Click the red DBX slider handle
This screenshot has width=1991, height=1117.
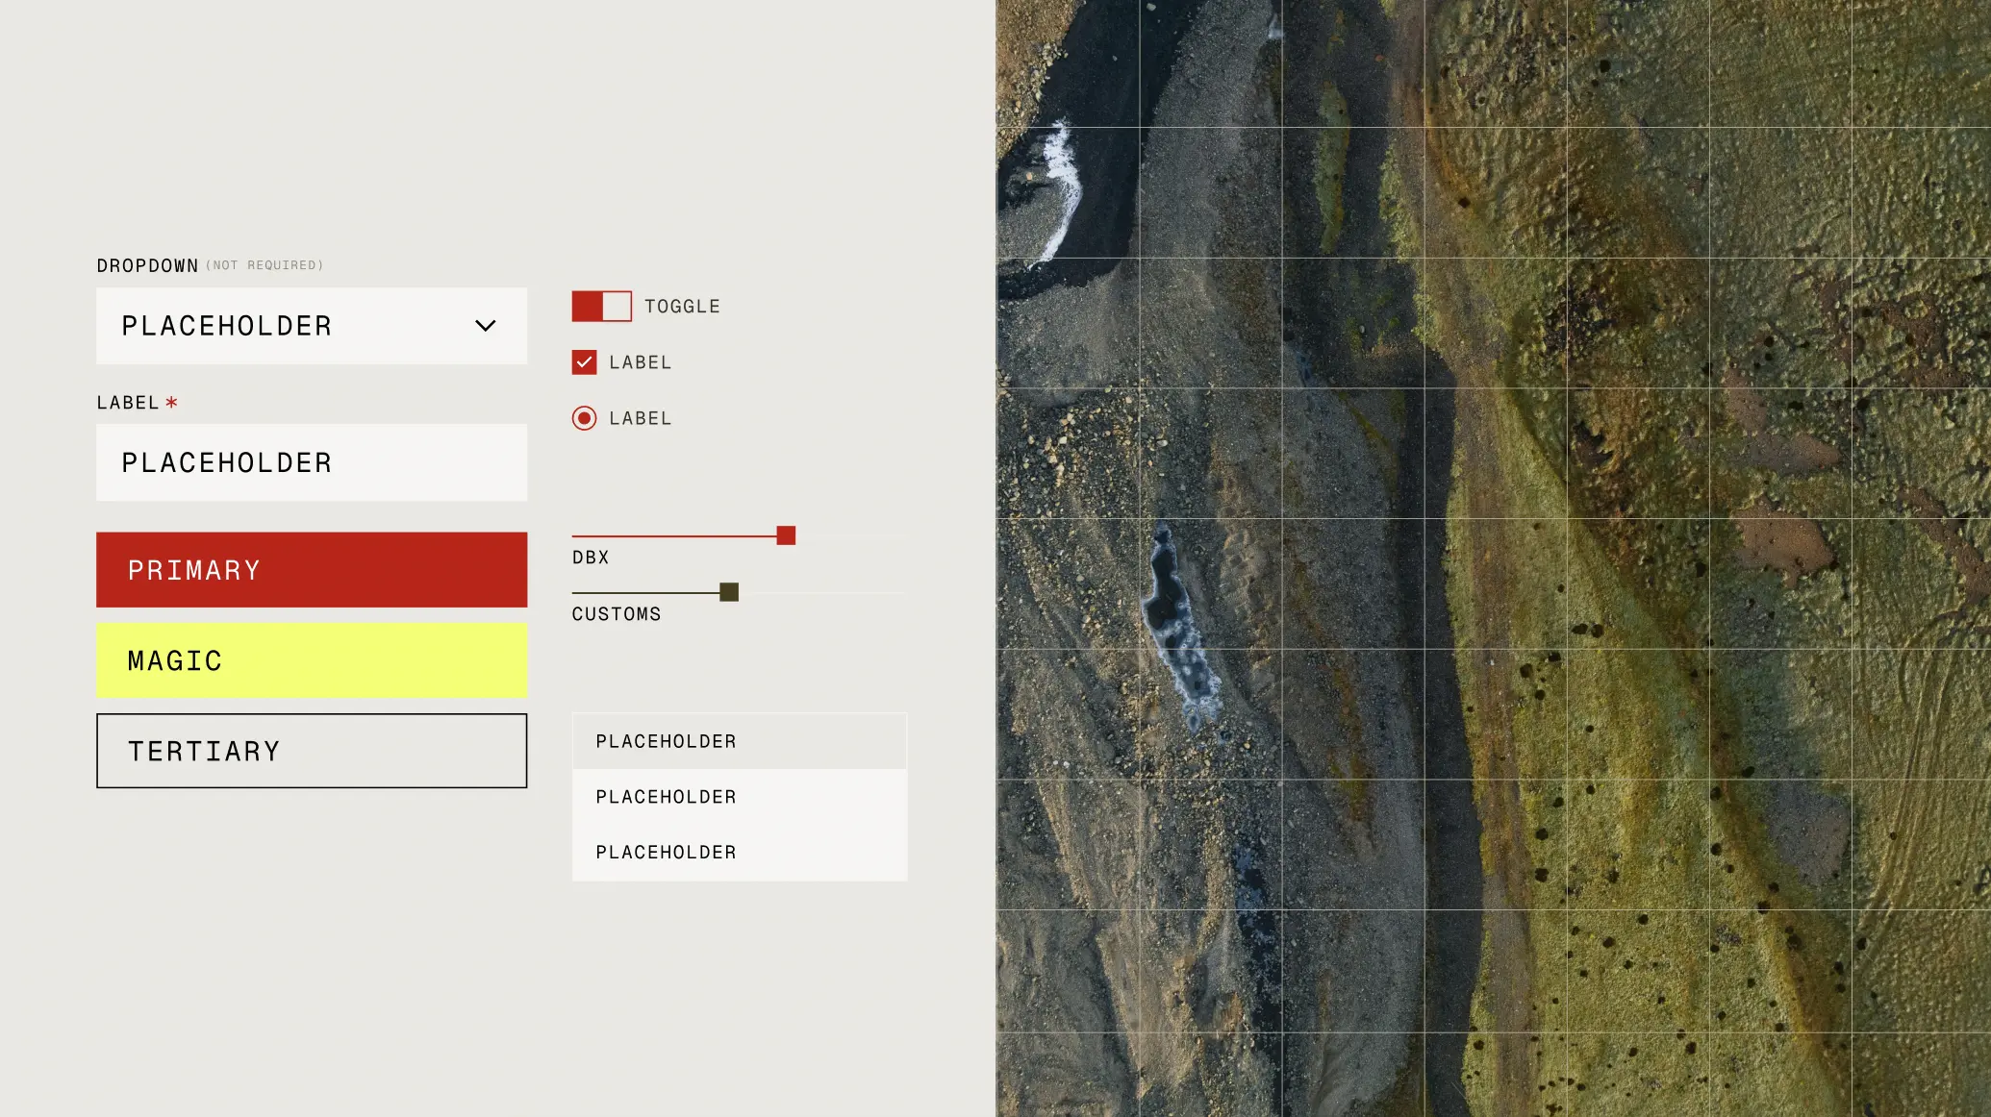(786, 535)
